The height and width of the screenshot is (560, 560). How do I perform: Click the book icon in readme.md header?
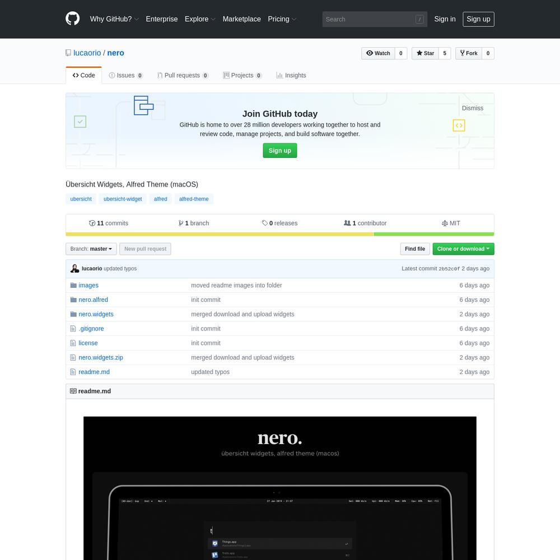click(x=73, y=391)
